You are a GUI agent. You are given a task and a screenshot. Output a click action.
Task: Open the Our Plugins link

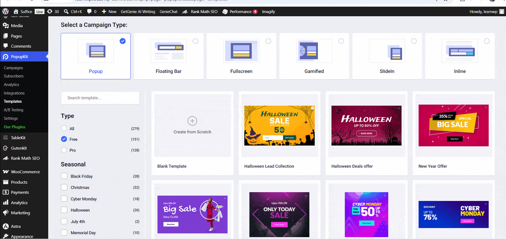(x=15, y=127)
